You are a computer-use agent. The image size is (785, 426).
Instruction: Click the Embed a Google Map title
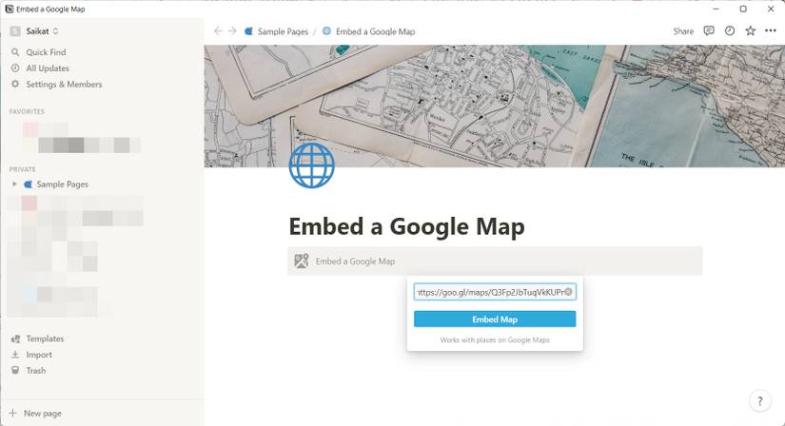pos(406,226)
